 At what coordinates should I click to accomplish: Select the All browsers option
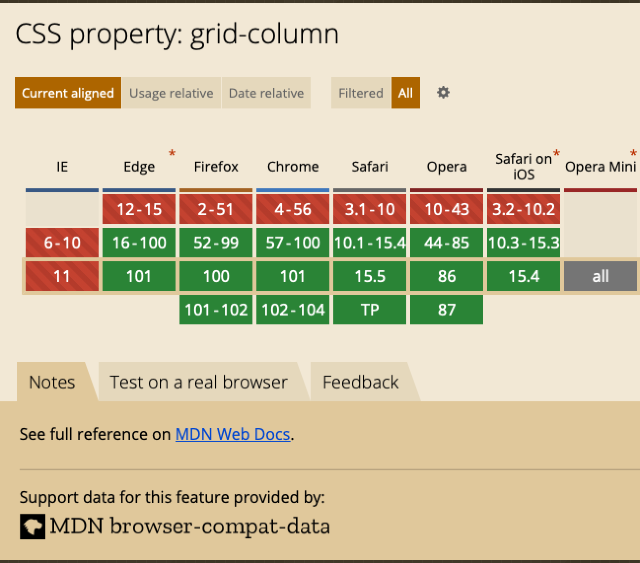[405, 93]
